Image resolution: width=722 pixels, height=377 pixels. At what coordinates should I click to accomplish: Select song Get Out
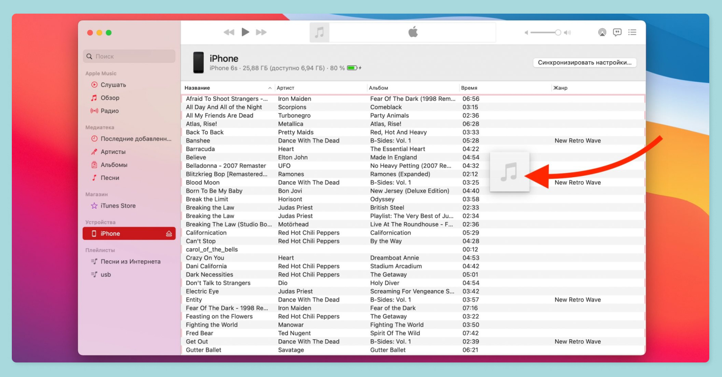click(x=197, y=342)
